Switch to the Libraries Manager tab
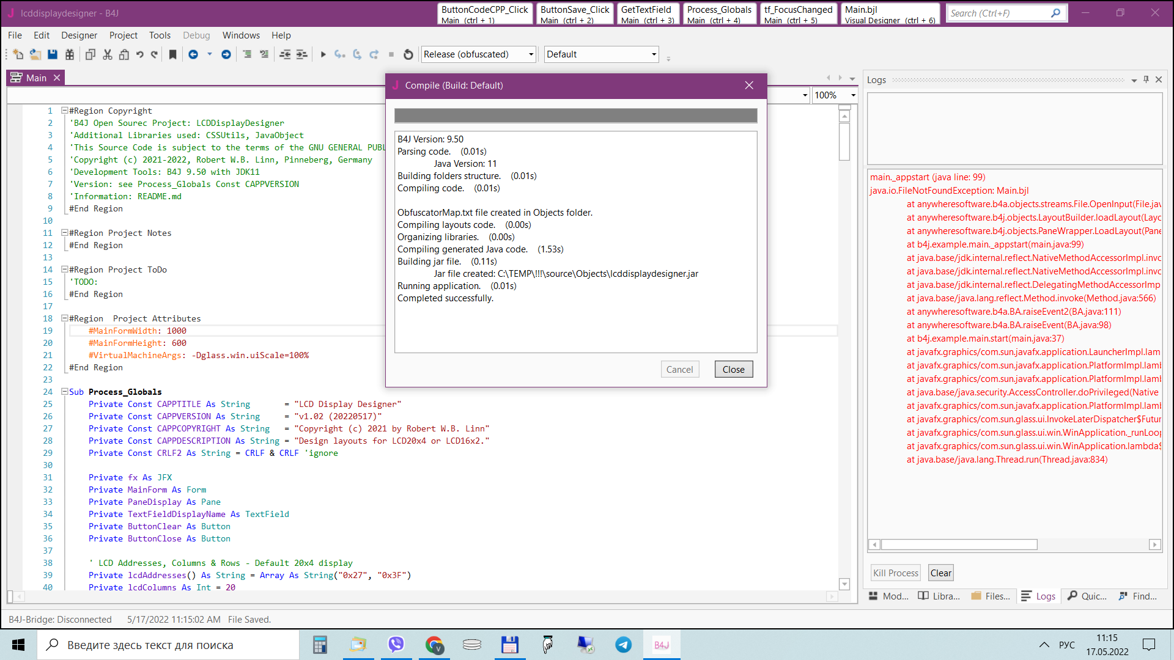This screenshot has height=660, width=1174. [939, 596]
